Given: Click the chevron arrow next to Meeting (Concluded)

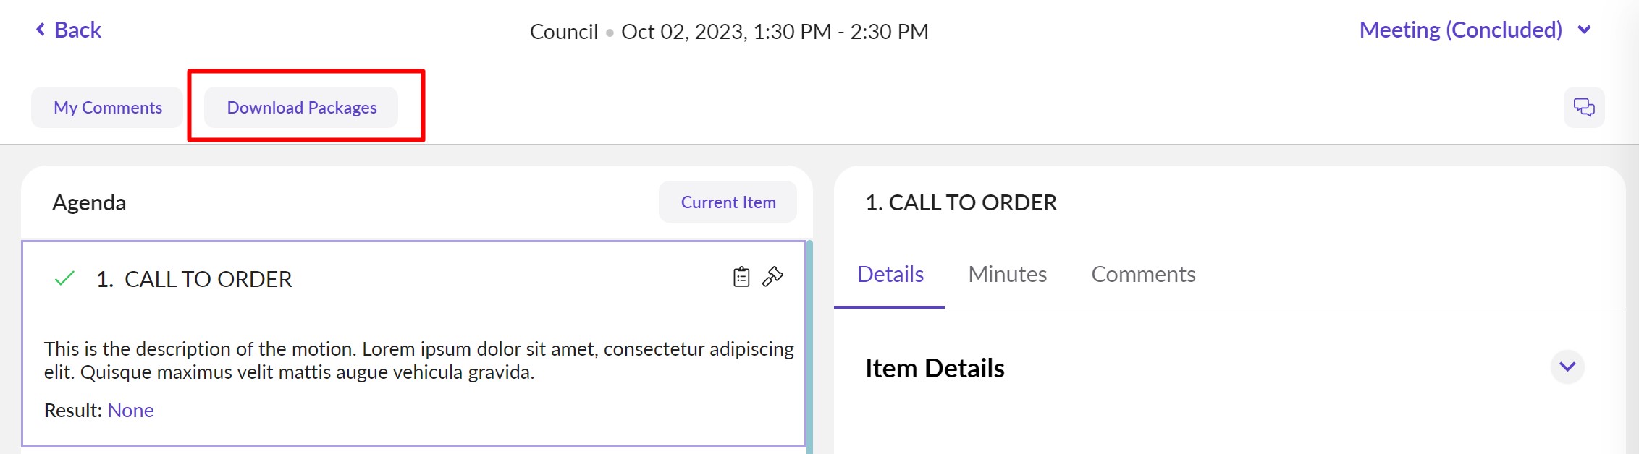Looking at the screenshot, I should (x=1585, y=30).
